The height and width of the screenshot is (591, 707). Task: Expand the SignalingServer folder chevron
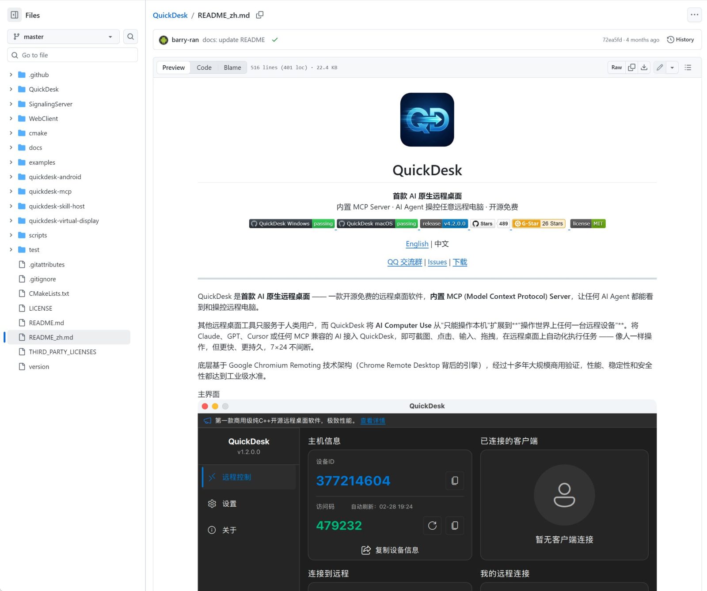[11, 104]
